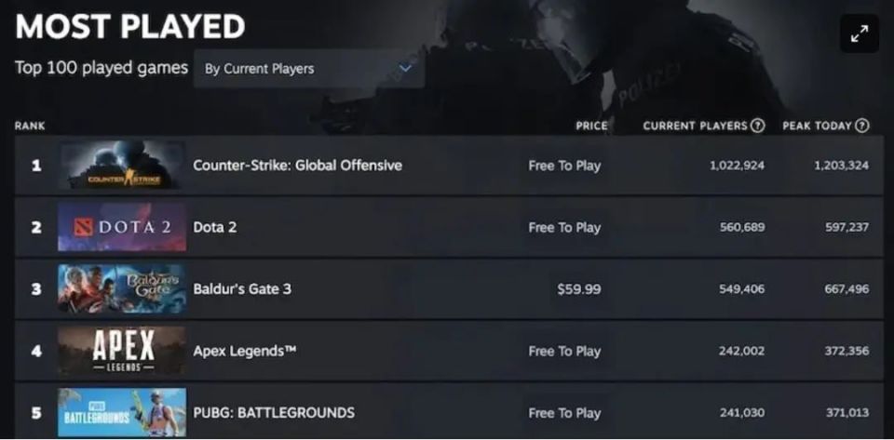
Task: Click the RANK column header
Action: pyautogui.click(x=30, y=126)
